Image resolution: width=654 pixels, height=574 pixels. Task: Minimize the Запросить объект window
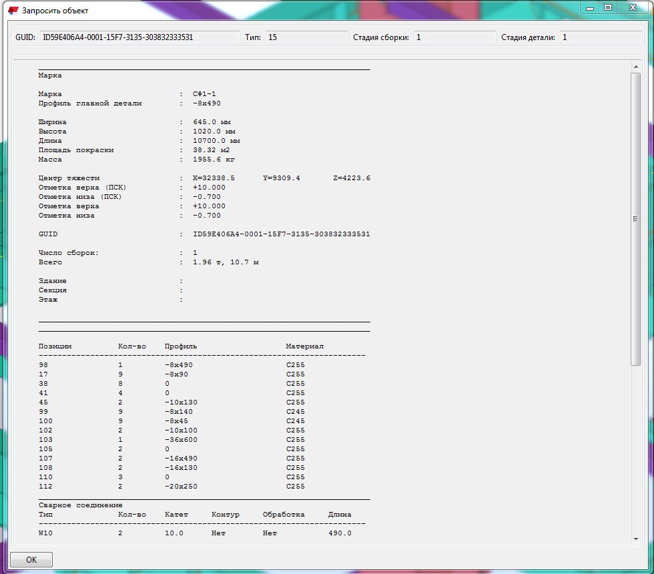(589, 8)
